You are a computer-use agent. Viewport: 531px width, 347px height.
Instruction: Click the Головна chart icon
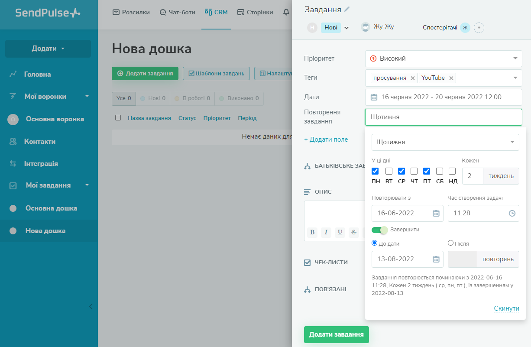(13, 75)
